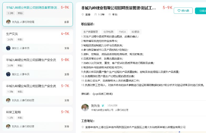Select the FMEA skill tag

tap(122, 32)
